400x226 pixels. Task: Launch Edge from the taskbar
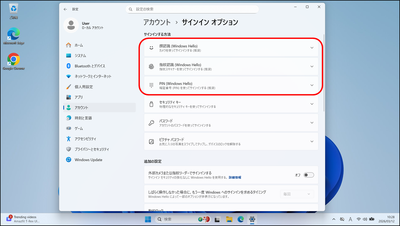tap(241, 219)
